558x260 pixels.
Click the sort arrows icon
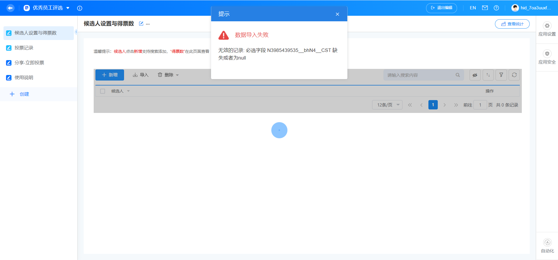pos(488,75)
